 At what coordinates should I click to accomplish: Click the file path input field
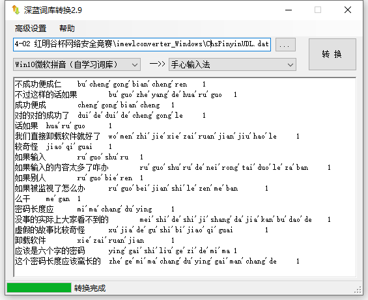point(142,44)
